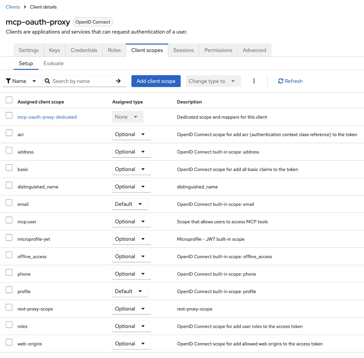Open the Evaluate sub-tab
The image size is (364, 358).
coord(53,63)
